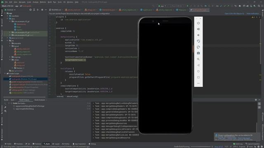Collapse the values folder in project tree
The height and width of the screenshot is (148, 264).
click(10, 60)
